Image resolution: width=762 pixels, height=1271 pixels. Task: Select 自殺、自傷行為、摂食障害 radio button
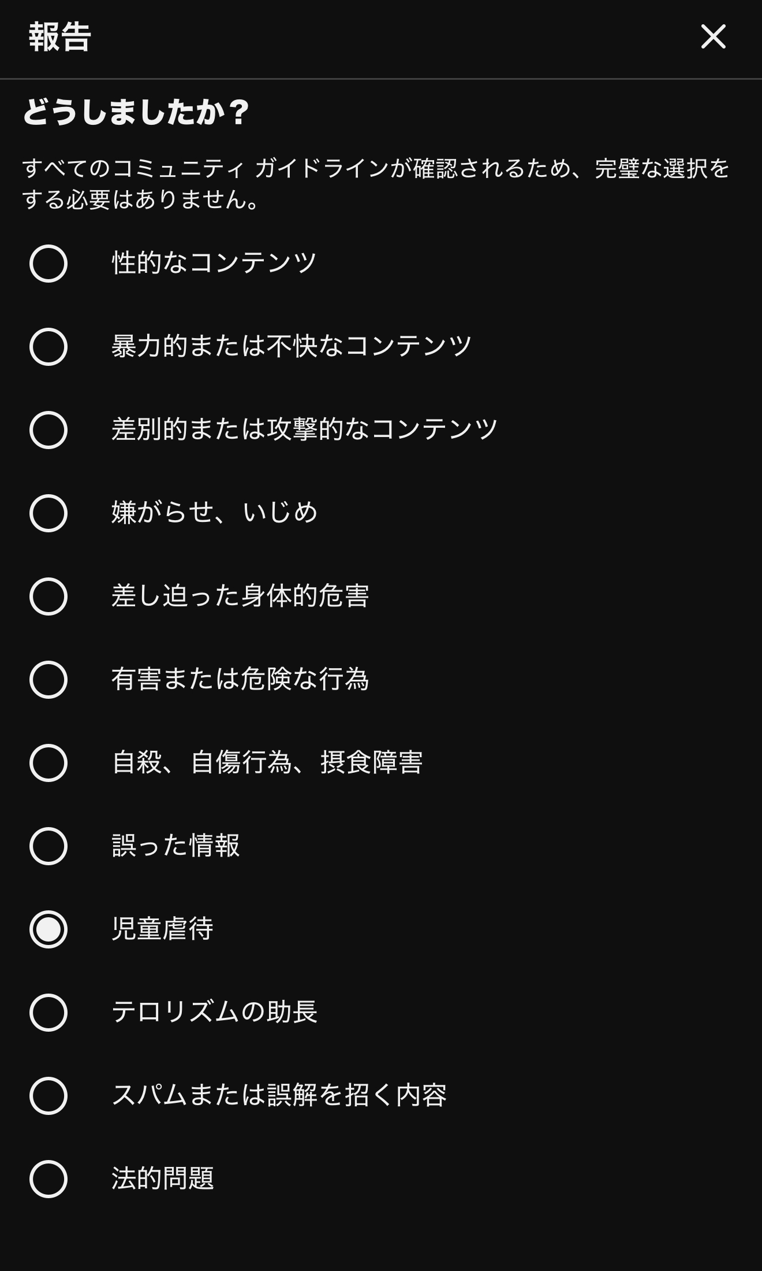pyautogui.click(x=48, y=763)
